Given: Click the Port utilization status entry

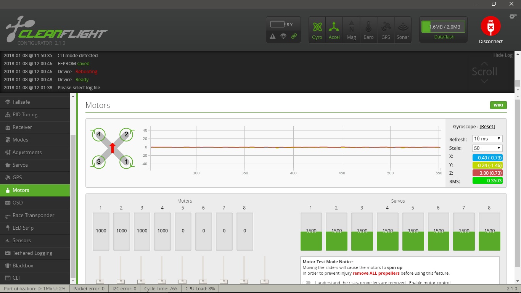Looking at the screenshot, I should click(x=35, y=289).
